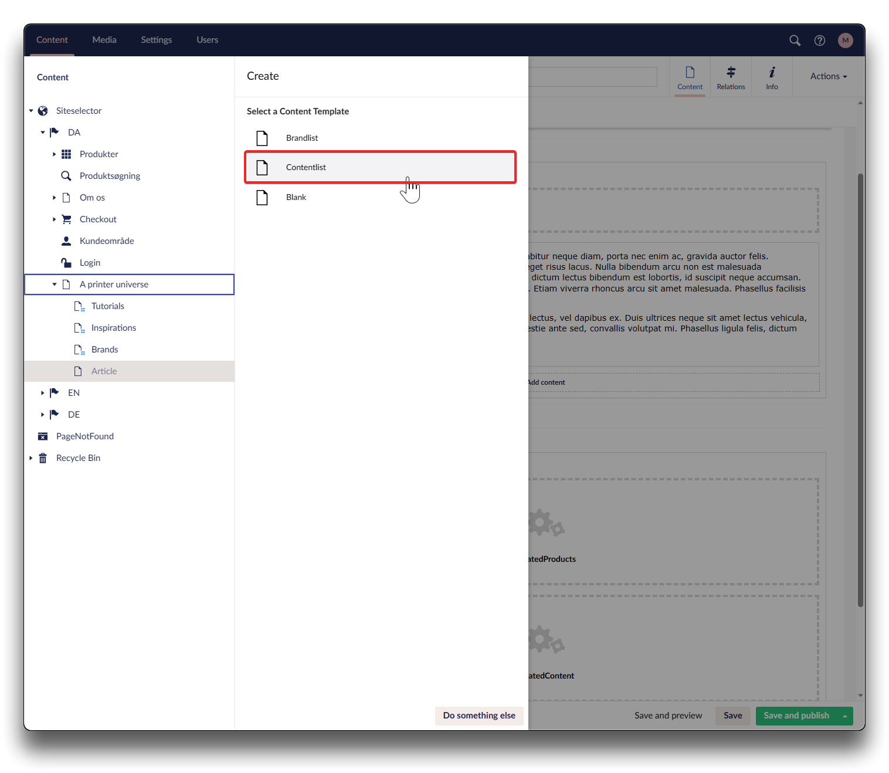889x773 pixels.
Task: Click the Kundeområde person icon
Action: pyautogui.click(x=66, y=241)
